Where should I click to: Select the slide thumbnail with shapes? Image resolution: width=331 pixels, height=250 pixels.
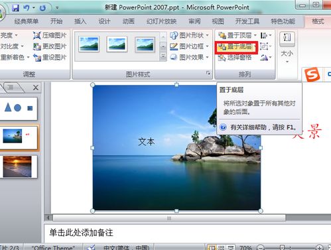pyautogui.click(x=19, y=109)
